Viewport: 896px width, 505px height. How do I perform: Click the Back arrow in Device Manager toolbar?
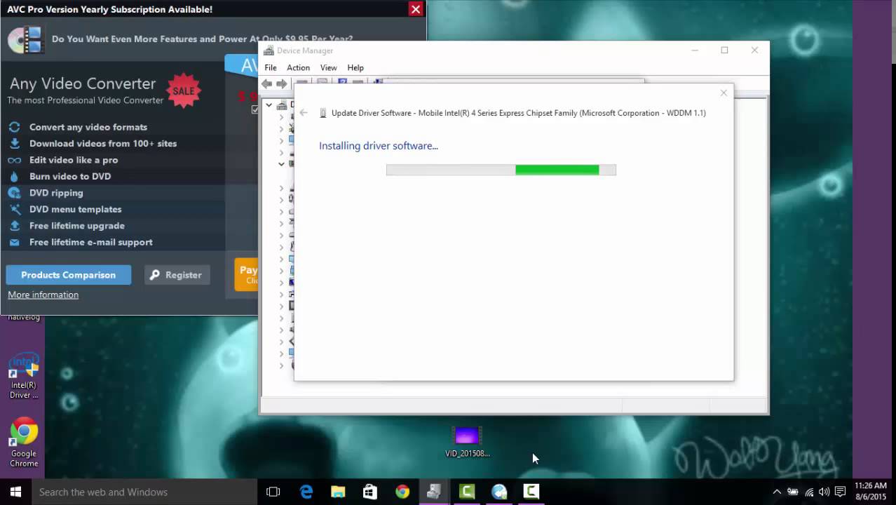266,83
